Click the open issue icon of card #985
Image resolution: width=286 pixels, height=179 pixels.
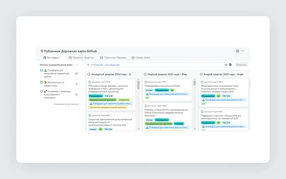(146, 106)
